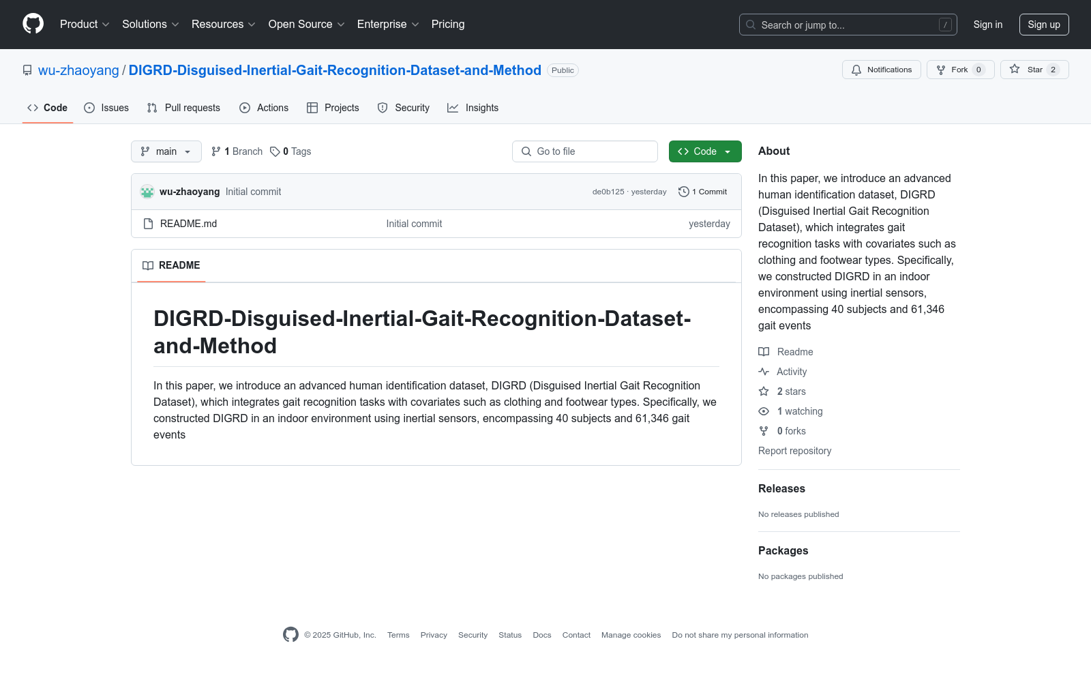The height and width of the screenshot is (682, 1091).
Task: Click the Go to file search box
Action: (x=585, y=151)
